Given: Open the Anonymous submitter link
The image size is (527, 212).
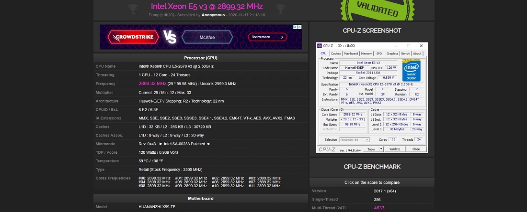Looking at the screenshot, I should click(x=213, y=15).
